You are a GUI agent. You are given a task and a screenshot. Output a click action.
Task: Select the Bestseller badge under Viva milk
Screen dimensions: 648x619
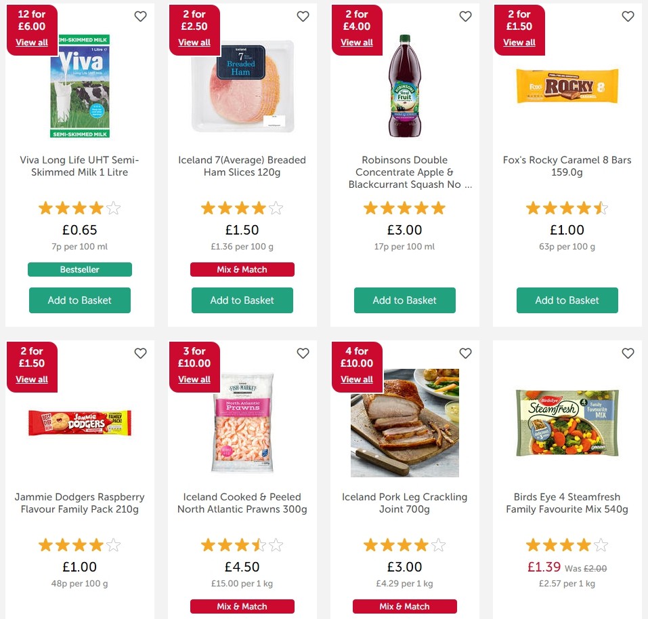(x=79, y=269)
